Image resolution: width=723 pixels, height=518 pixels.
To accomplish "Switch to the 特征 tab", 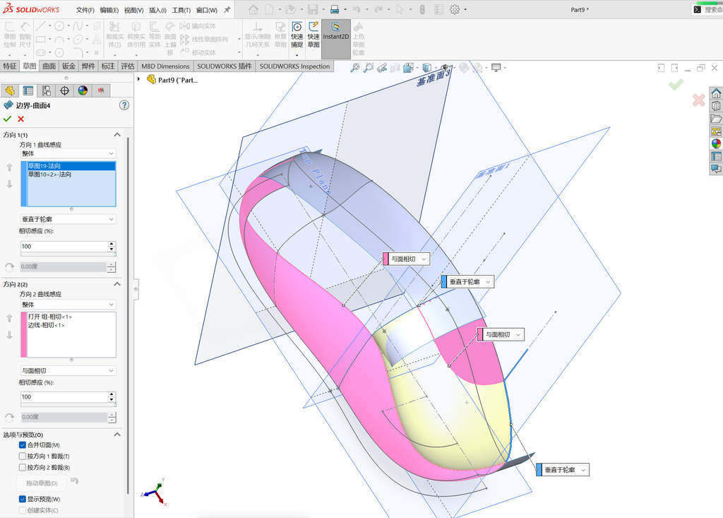I will 10,66.
